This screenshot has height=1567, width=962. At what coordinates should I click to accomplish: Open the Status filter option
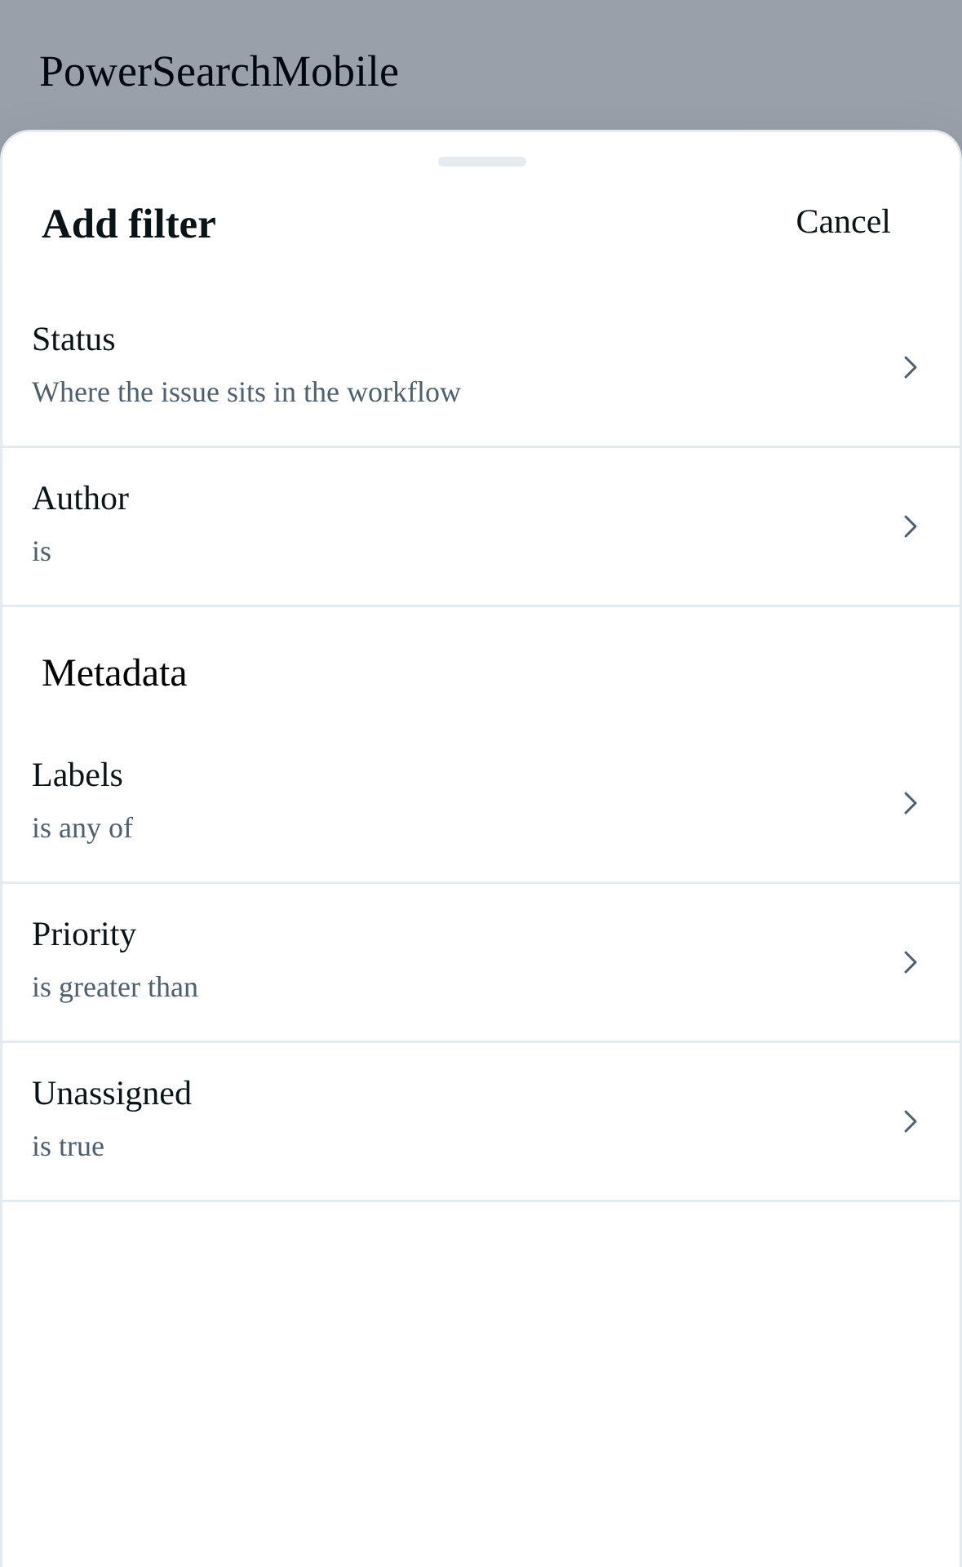point(481,367)
